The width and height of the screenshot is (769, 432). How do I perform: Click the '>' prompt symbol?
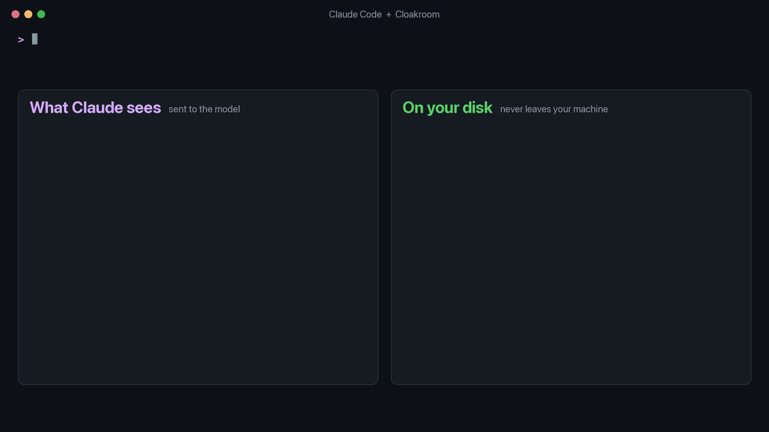[x=21, y=40]
